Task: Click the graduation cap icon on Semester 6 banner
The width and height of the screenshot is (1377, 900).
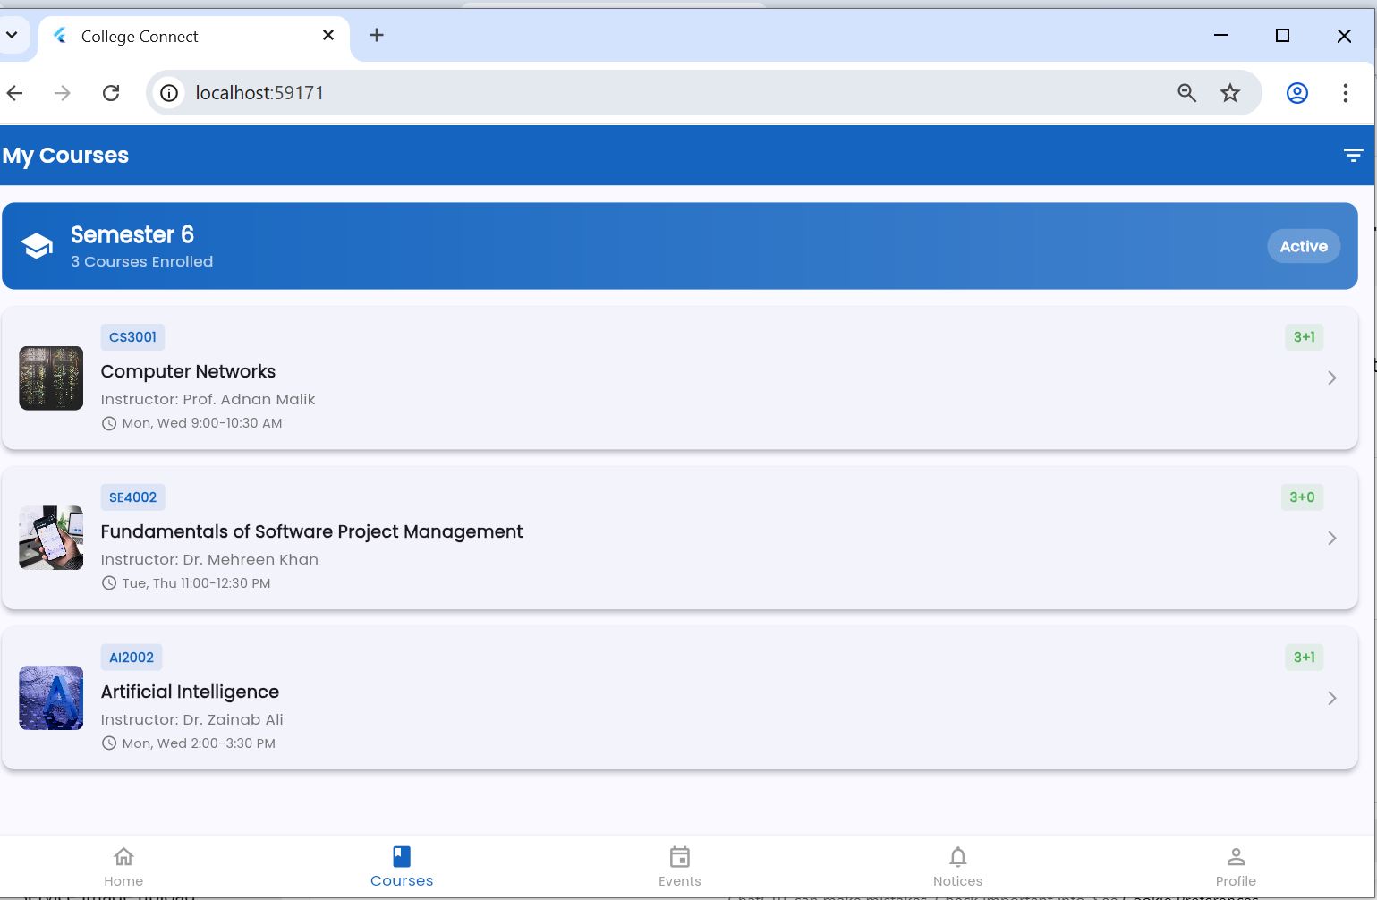Action: 37,244
